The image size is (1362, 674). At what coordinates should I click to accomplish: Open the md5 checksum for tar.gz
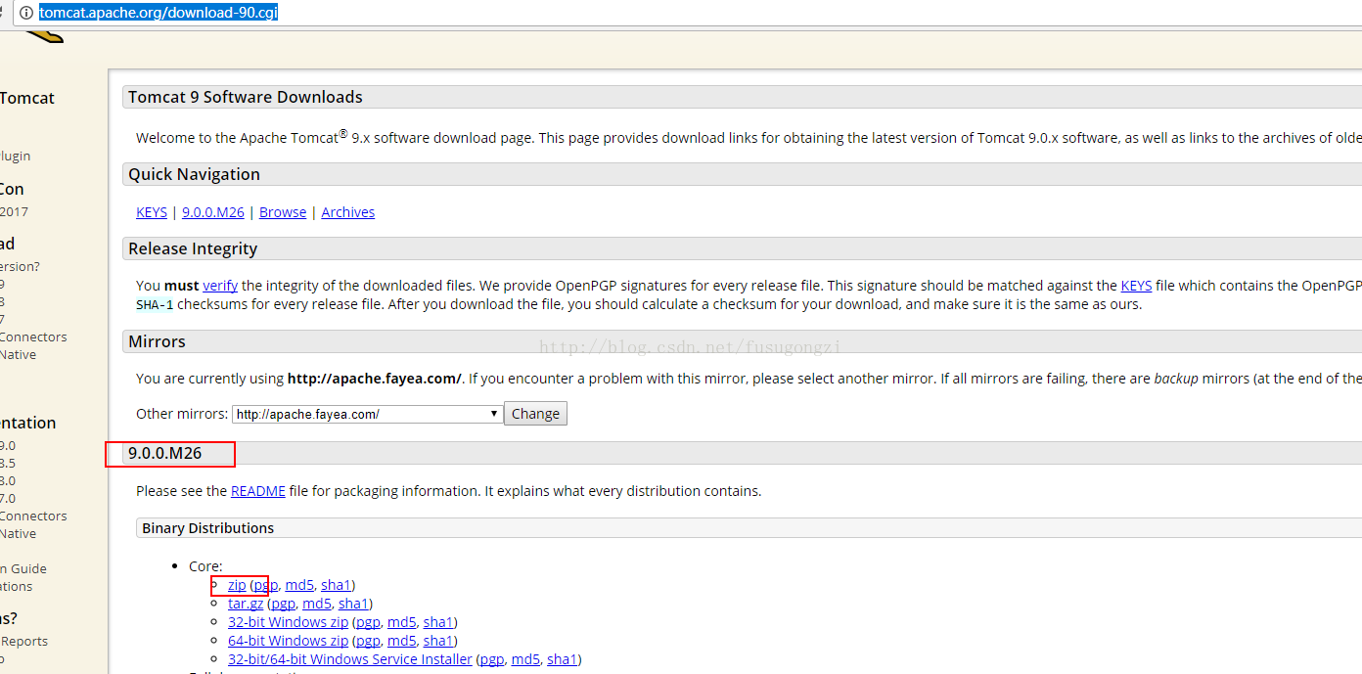tap(317, 604)
